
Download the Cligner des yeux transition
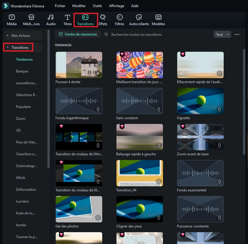159,217
